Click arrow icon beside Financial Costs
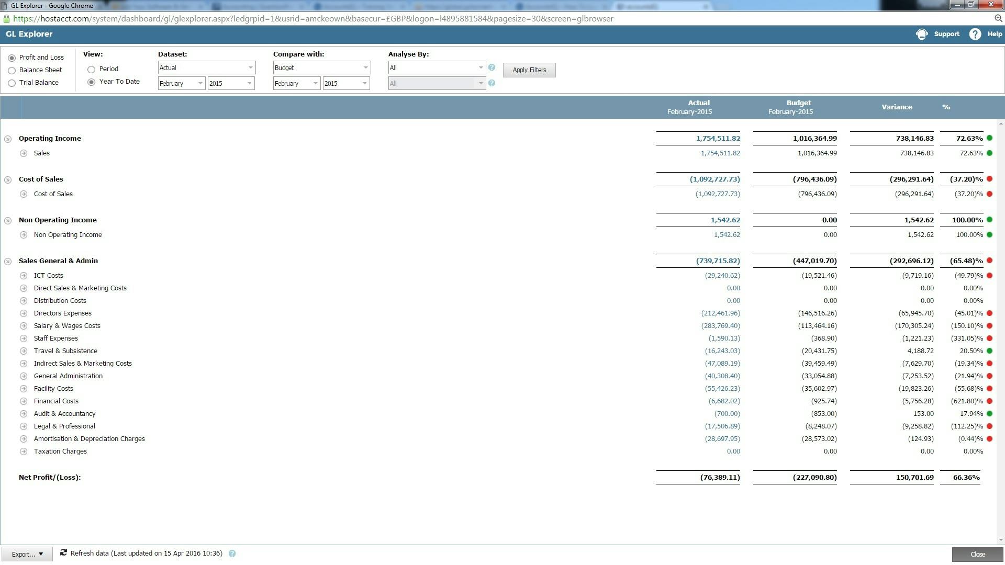Image resolution: width=1005 pixels, height=565 pixels. coord(24,401)
